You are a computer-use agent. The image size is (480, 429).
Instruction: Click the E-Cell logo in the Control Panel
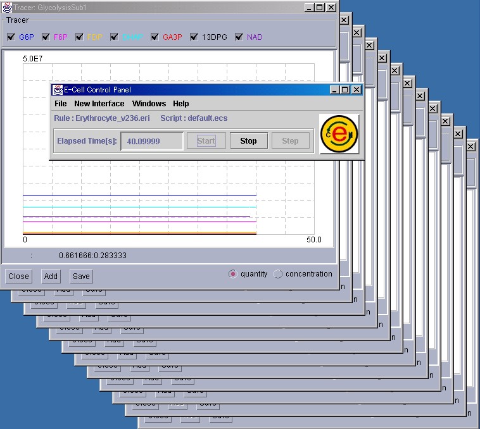(x=339, y=134)
